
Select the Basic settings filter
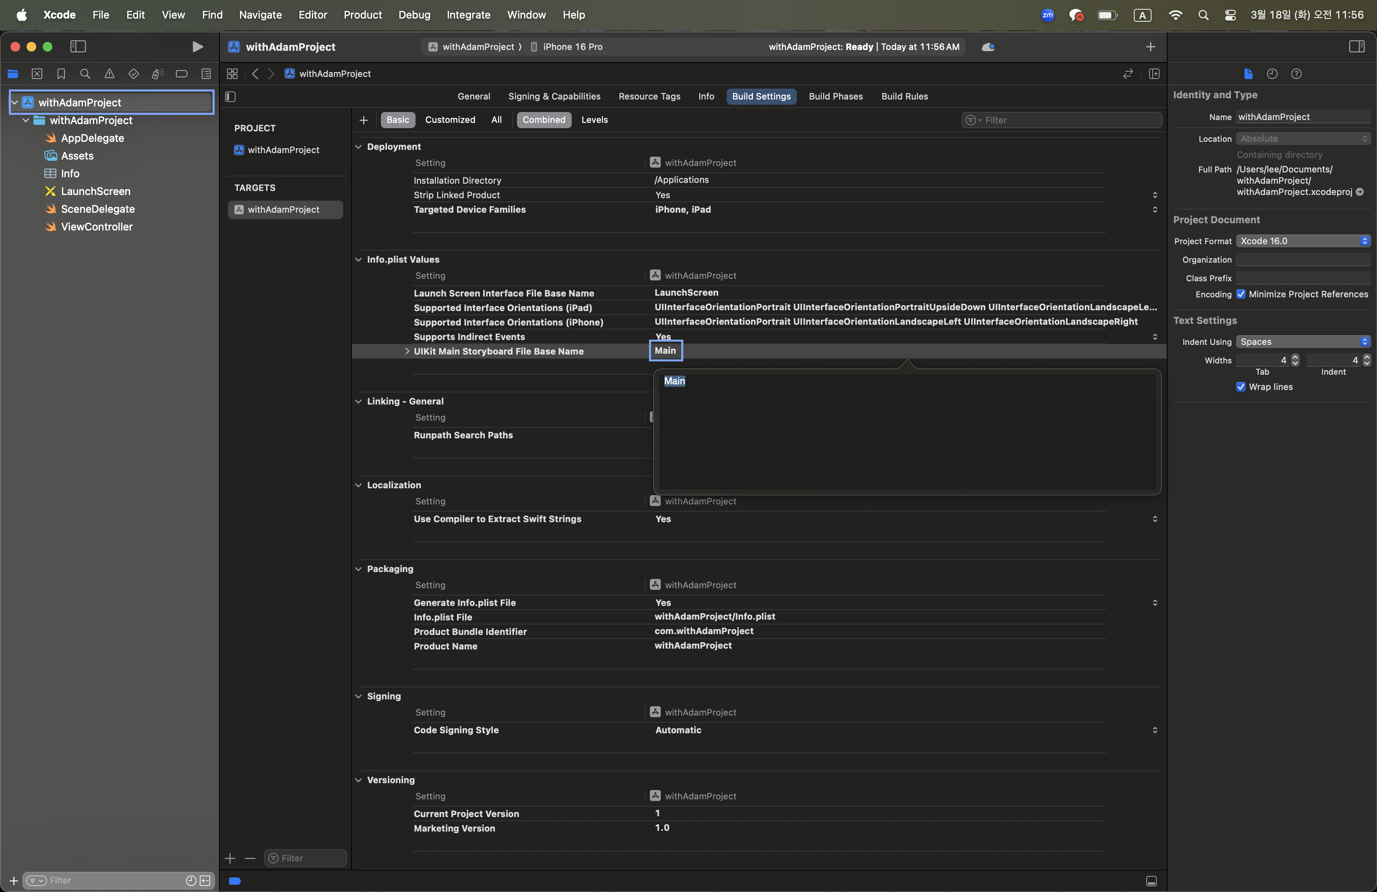click(397, 119)
